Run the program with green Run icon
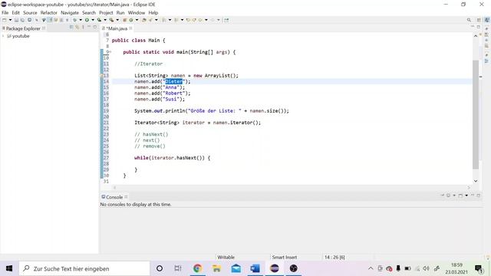This screenshot has width=491, height=276. [x=87, y=20]
